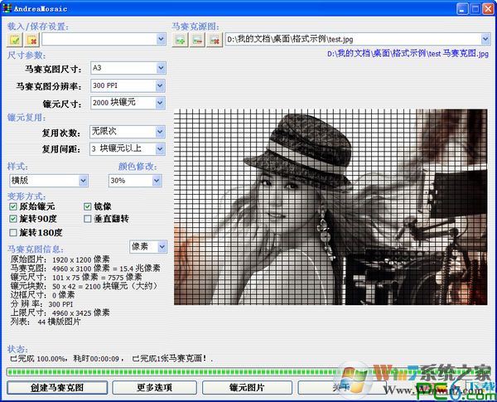Click the clear source images red X icon
The width and height of the screenshot is (497, 402).
click(x=214, y=39)
